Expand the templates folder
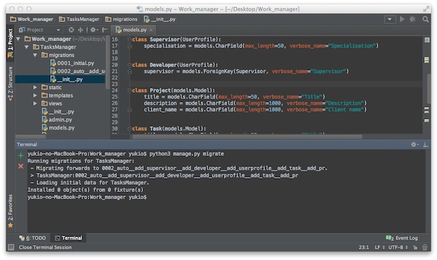 pos(35,96)
